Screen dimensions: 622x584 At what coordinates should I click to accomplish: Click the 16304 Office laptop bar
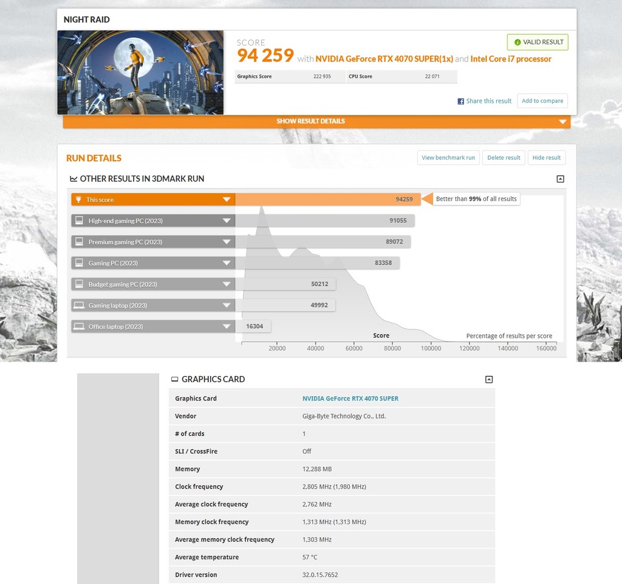(x=253, y=326)
